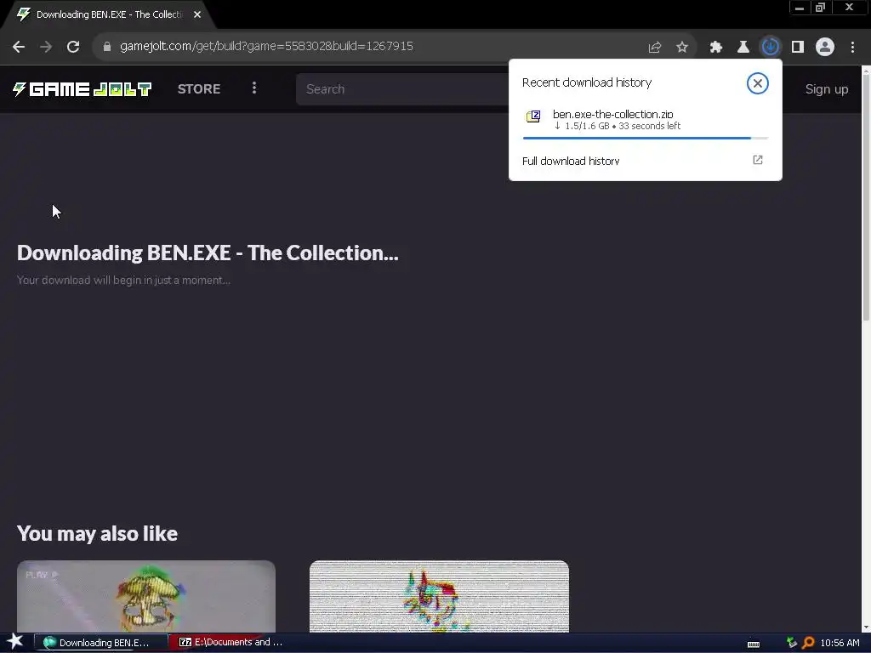Select the Downloading BEN.EXE browser tab

109,14
